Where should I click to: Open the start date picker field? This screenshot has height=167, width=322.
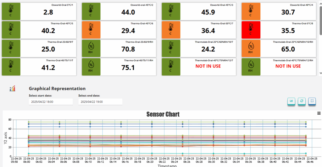click(50, 102)
